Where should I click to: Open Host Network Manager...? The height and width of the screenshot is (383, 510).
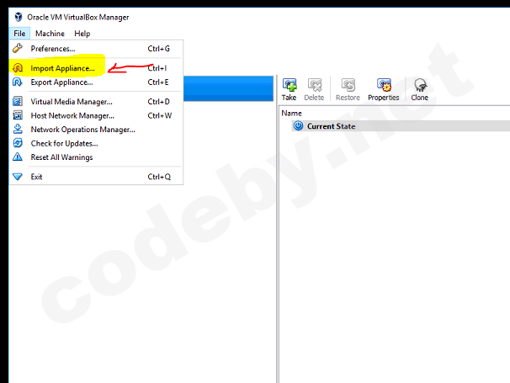(x=96, y=115)
